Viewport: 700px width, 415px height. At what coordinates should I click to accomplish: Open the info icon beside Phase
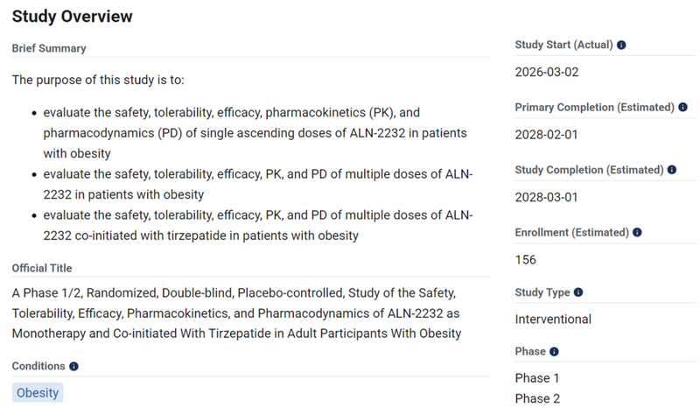[x=555, y=352]
